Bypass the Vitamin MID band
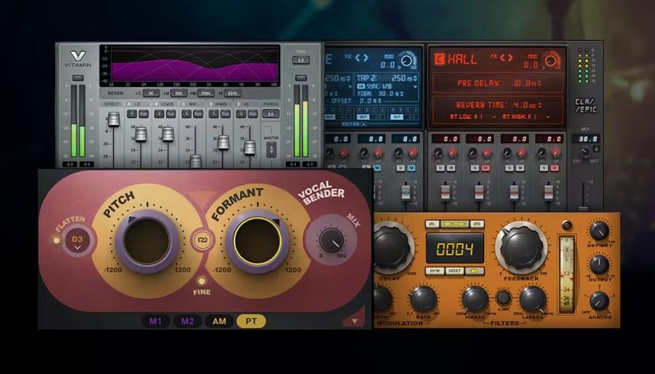This screenshot has width=655, height=374. [198, 114]
